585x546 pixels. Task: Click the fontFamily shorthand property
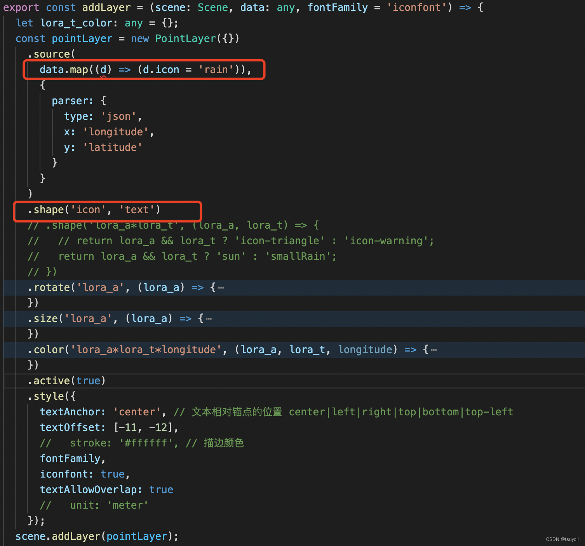pos(70,459)
